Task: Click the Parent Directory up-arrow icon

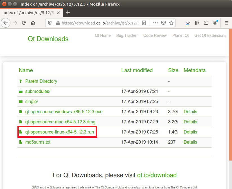Action: pyautogui.click(x=21, y=81)
